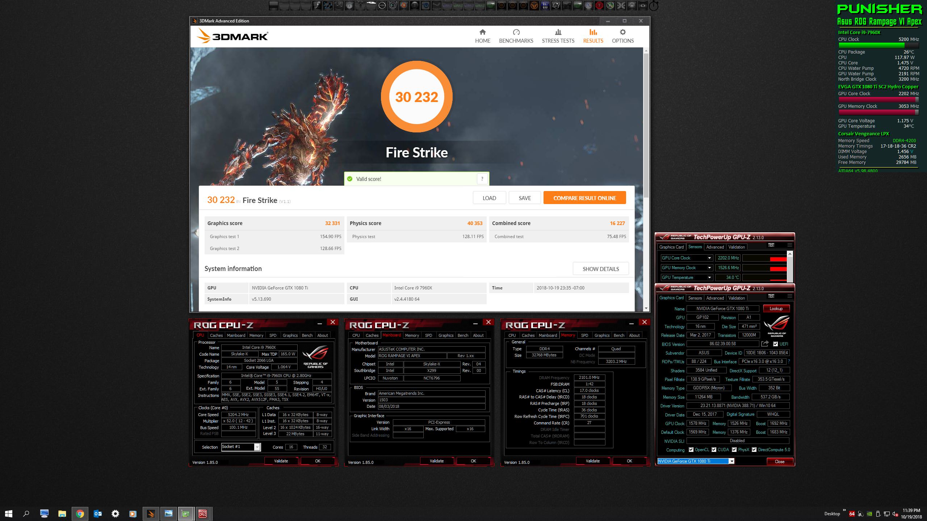Click GPU-Z Sensors scroll-up arrow
The image size is (927, 521).
click(790, 254)
